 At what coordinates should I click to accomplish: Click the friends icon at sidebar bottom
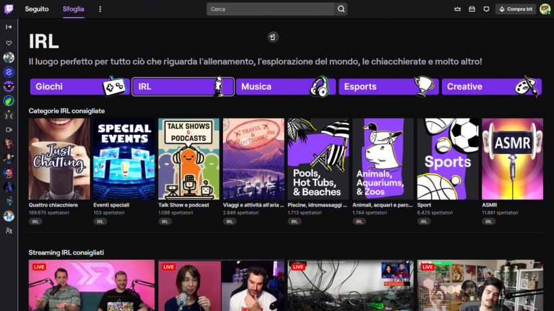click(9, 231)
